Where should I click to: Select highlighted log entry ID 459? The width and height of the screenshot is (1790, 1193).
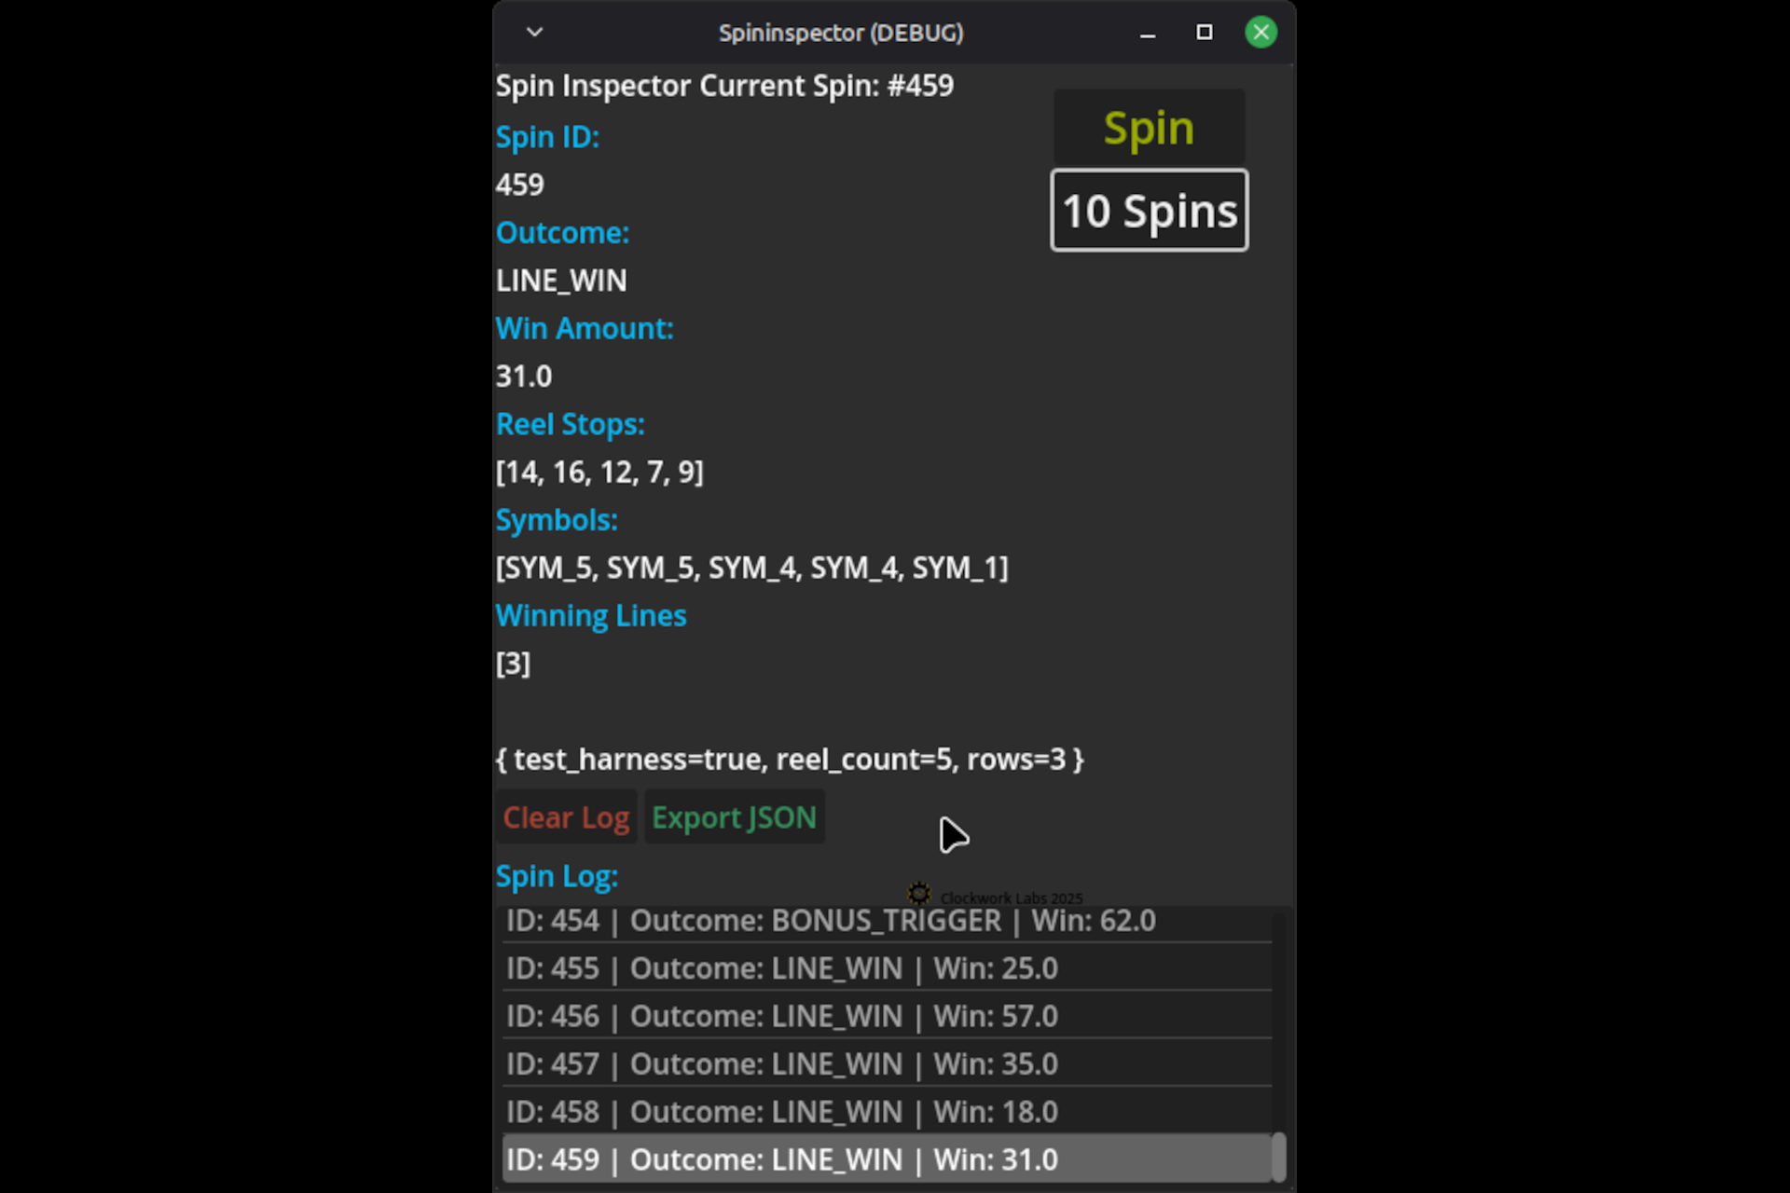781,1159
